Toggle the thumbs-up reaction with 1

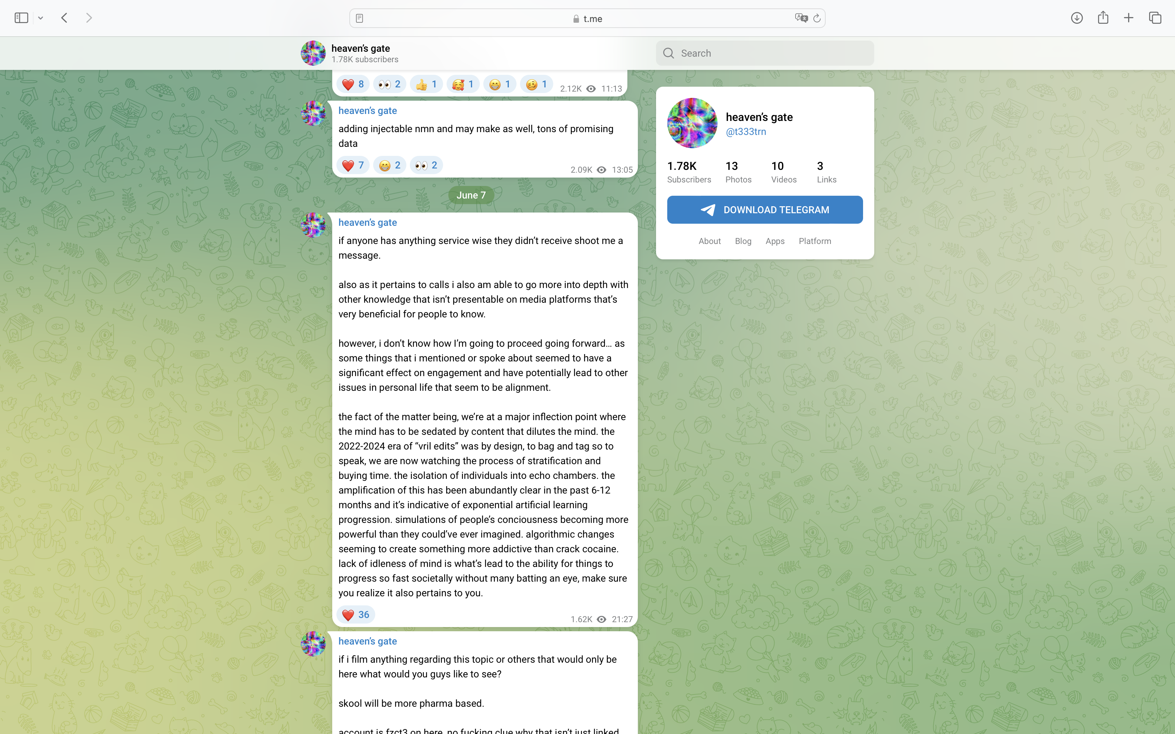426,84
